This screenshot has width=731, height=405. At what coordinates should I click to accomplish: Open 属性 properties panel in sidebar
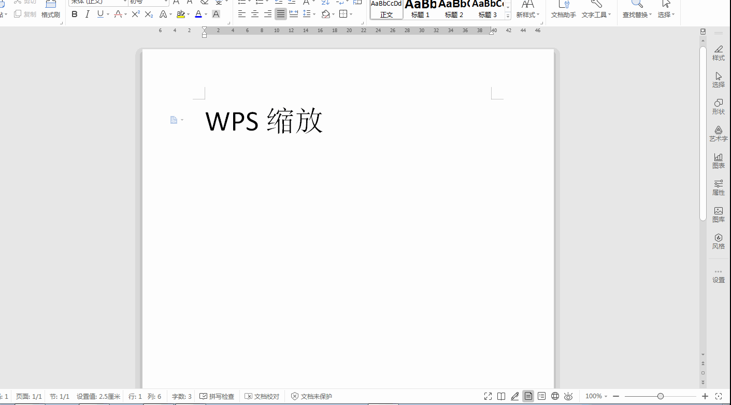tap(719, 187)
